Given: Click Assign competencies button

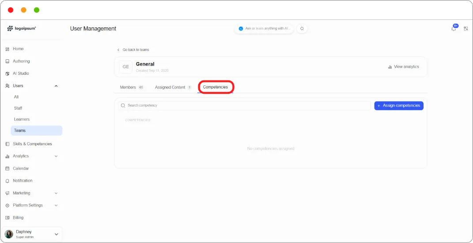Looking at the screenshot, I should coord(399,106).
